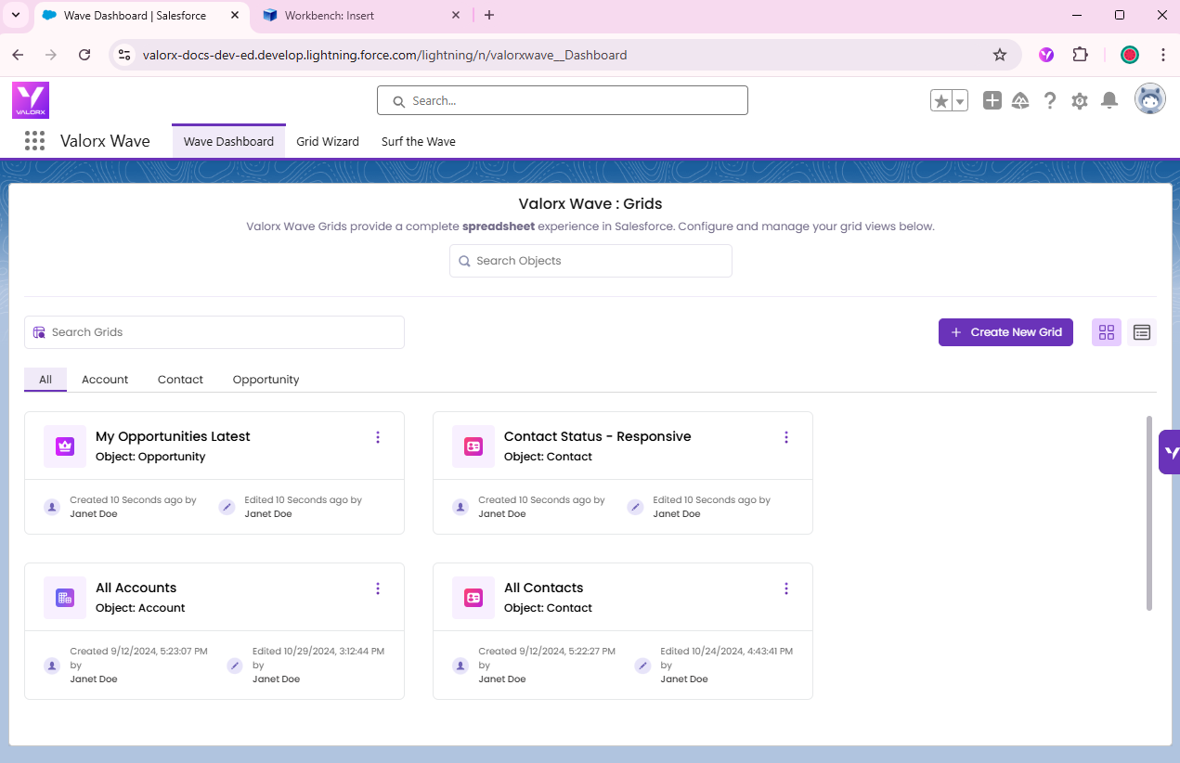Click the All Accounts grid icon
1180x763 pixels.
point(65,598)
